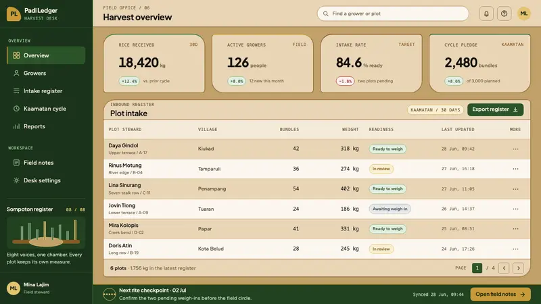This screenshot has height=304, width=541.
Task: Click the Desk settings gear icon
Action: coord(16,180)
